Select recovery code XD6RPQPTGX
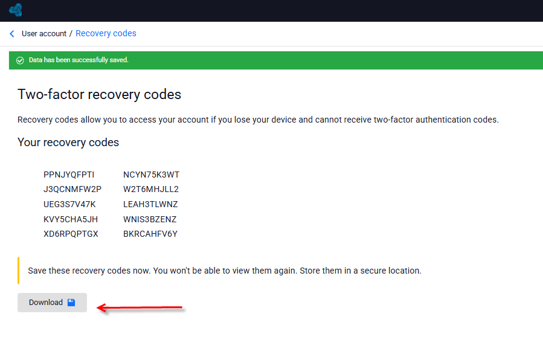The image size is (543, 337). (x=71, y=234)
